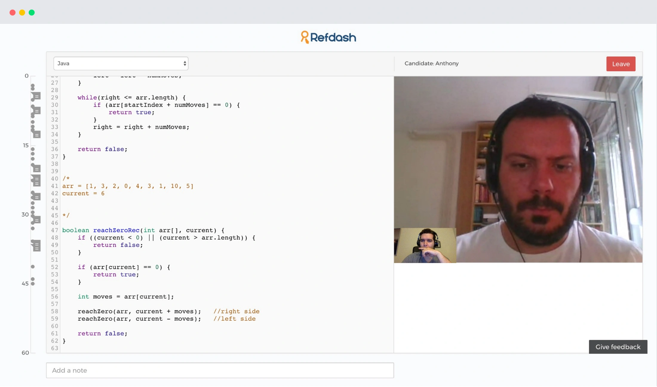This screenshot has height=387, width=657.
Task: Place cursor on 'right = right + numMoves;' line
Action: click(141, 127)
